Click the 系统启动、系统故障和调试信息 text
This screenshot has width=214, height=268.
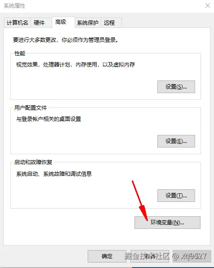[54, 174]
